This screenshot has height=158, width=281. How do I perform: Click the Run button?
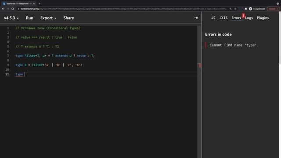(29, 18)
